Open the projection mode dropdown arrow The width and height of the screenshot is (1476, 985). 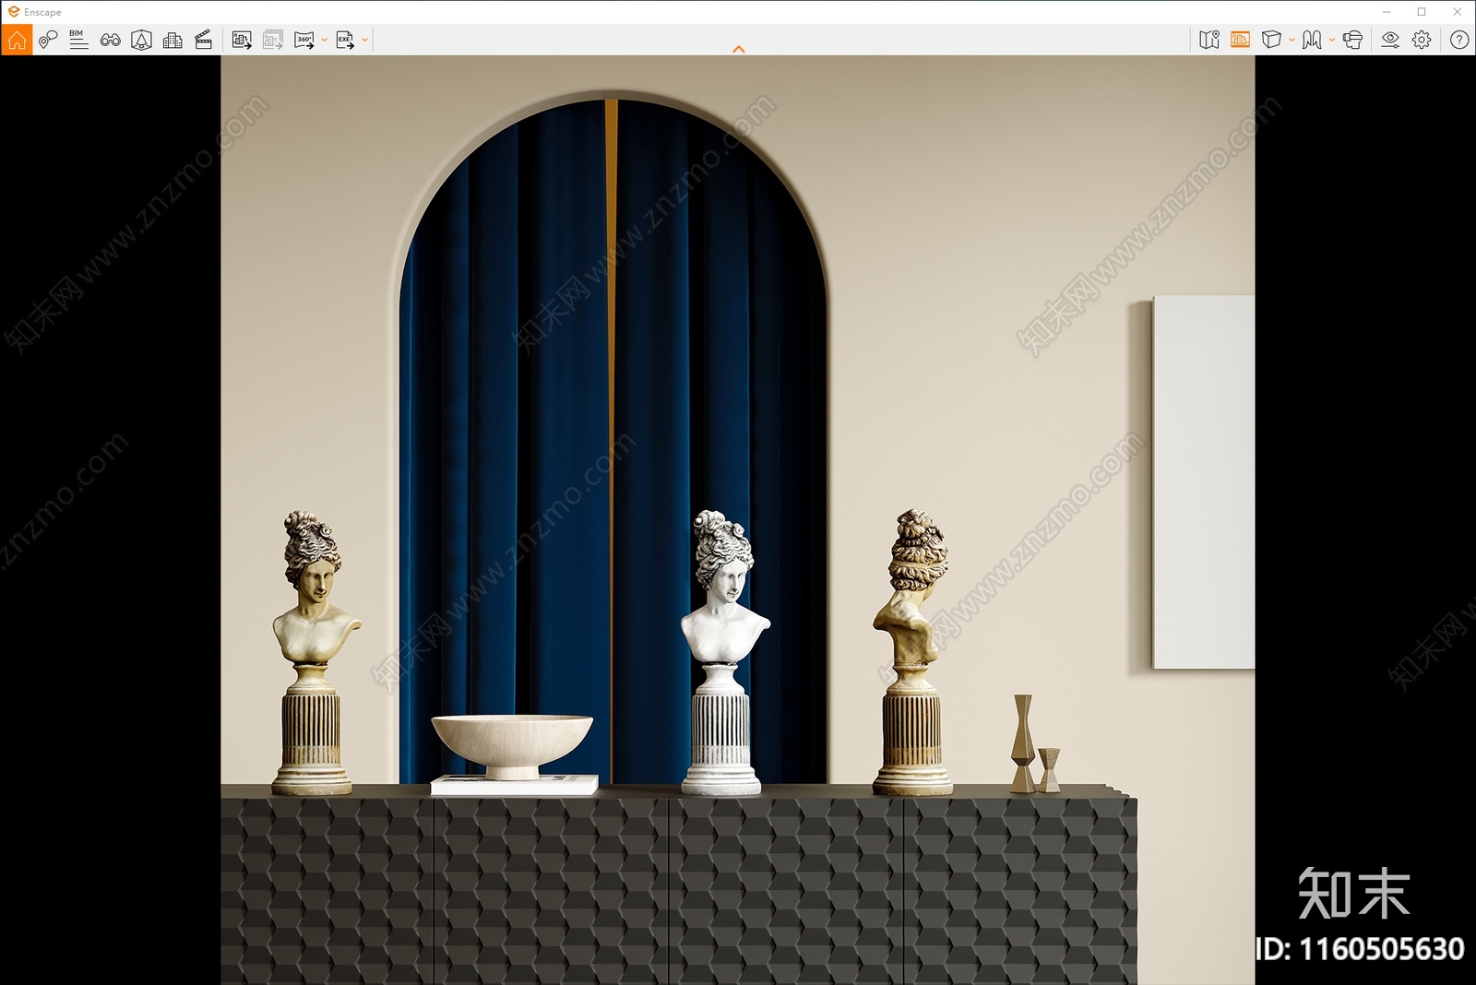coord(1291,40)
